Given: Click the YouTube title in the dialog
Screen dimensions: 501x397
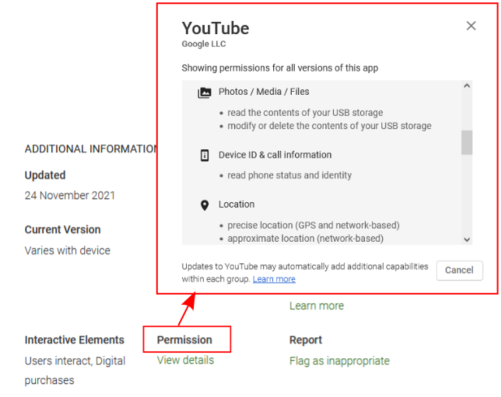Looking at the screenshot, I should [215, 28].
